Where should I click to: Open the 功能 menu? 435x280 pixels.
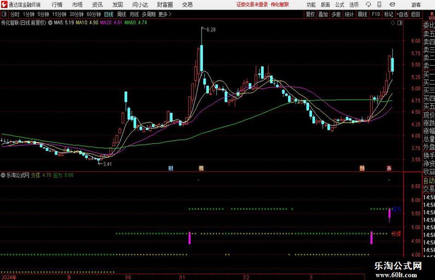coord(311,5)
